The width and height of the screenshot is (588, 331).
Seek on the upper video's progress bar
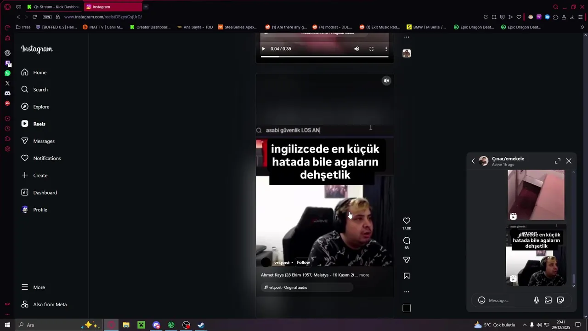(x=324, y=57)
